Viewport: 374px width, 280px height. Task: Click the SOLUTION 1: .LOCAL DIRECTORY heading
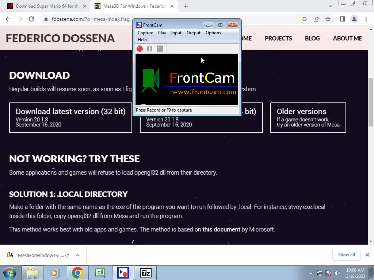point(68,194)
